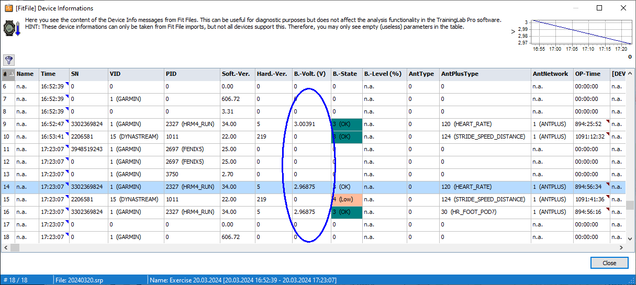
Task: Click the B.-Volt. (V) column header
Action: (311, 74)
